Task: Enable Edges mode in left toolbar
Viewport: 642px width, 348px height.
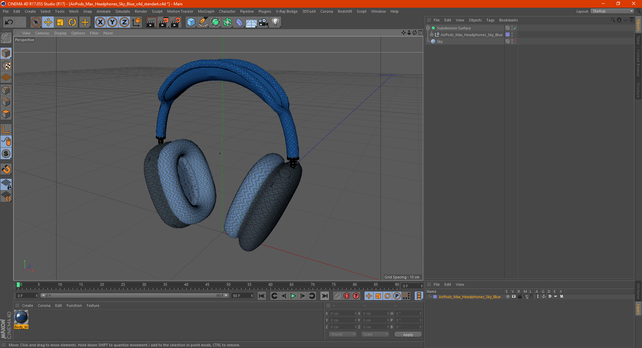Action: [6, 102]
